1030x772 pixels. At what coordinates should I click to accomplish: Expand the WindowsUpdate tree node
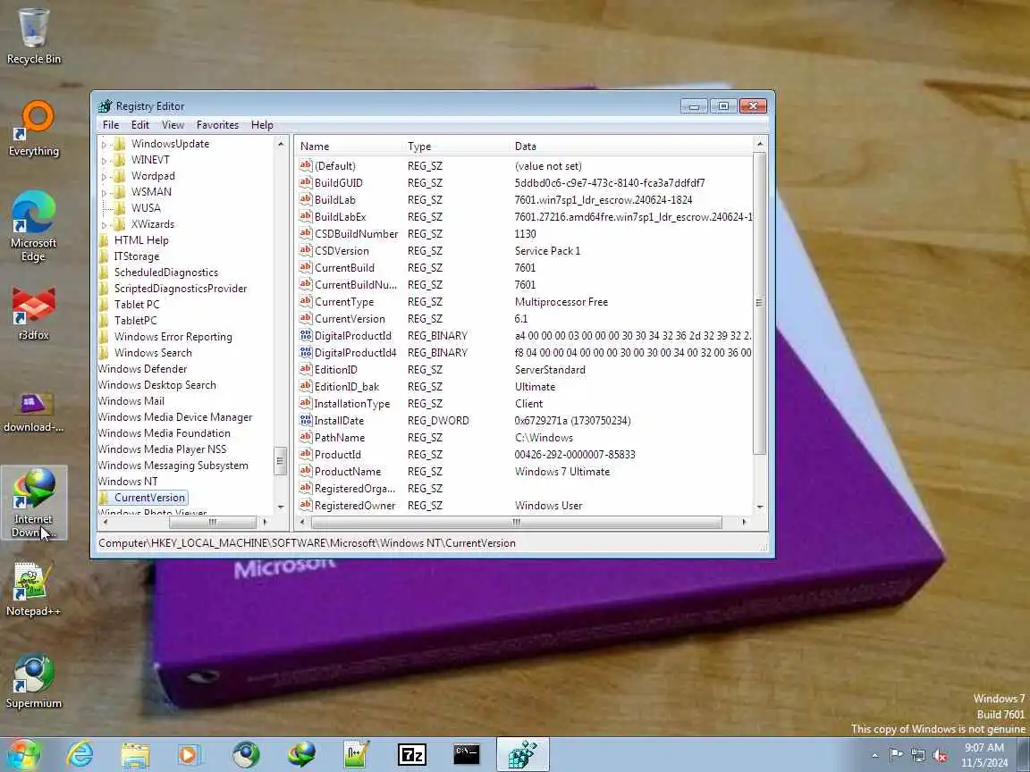[104, 145]
